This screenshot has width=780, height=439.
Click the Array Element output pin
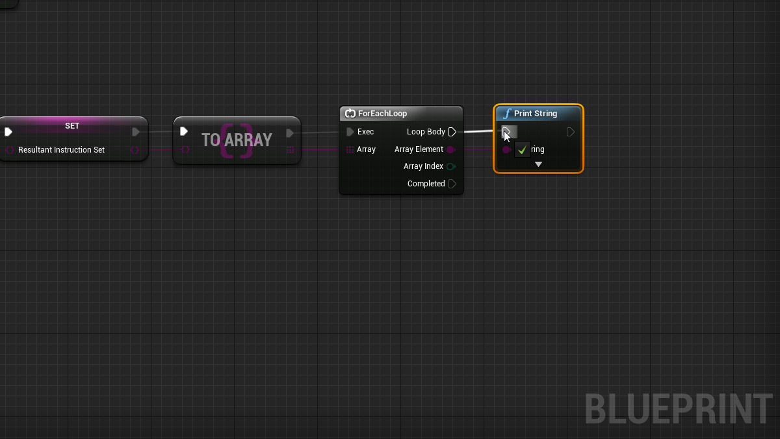click(x=451, y=149)
